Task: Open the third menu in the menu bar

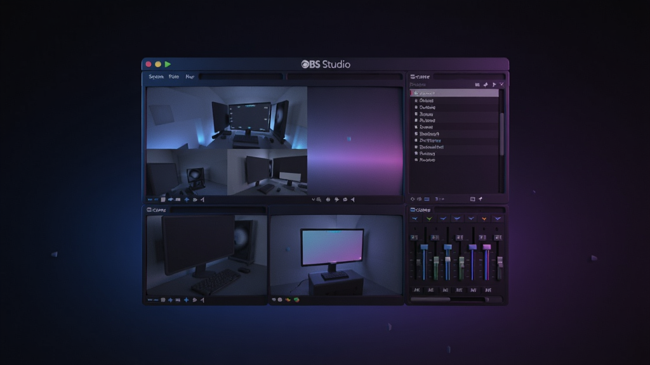Action: [x=190, y=77]
